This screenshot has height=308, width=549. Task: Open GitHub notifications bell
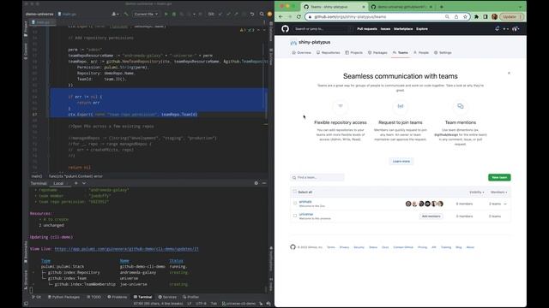point(497,28)
